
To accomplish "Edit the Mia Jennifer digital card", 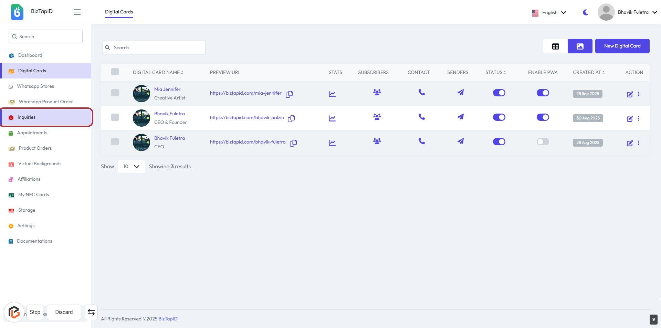I will pyautogui.click(x=629, y=94).
